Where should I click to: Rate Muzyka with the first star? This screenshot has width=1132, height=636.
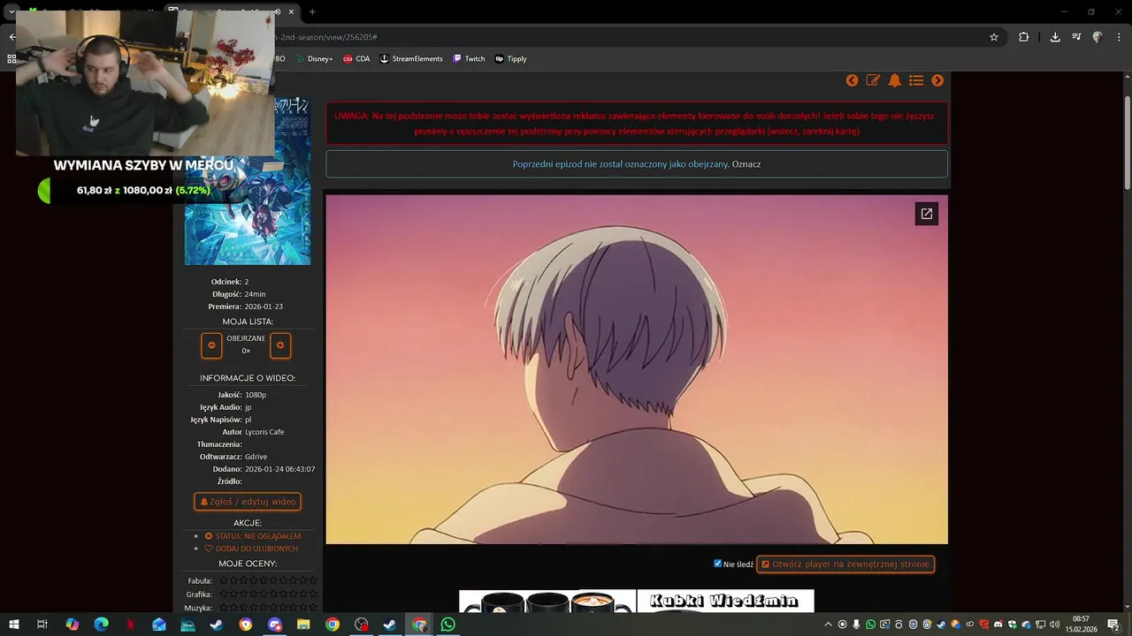(x=224, y=608)
